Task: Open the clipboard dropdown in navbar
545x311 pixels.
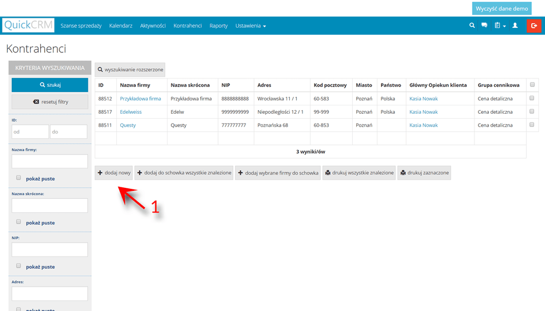Action: coord(499,26)
